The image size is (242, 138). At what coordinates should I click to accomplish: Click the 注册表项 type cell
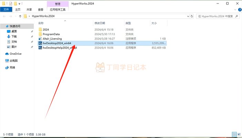[x=131, y=39]
